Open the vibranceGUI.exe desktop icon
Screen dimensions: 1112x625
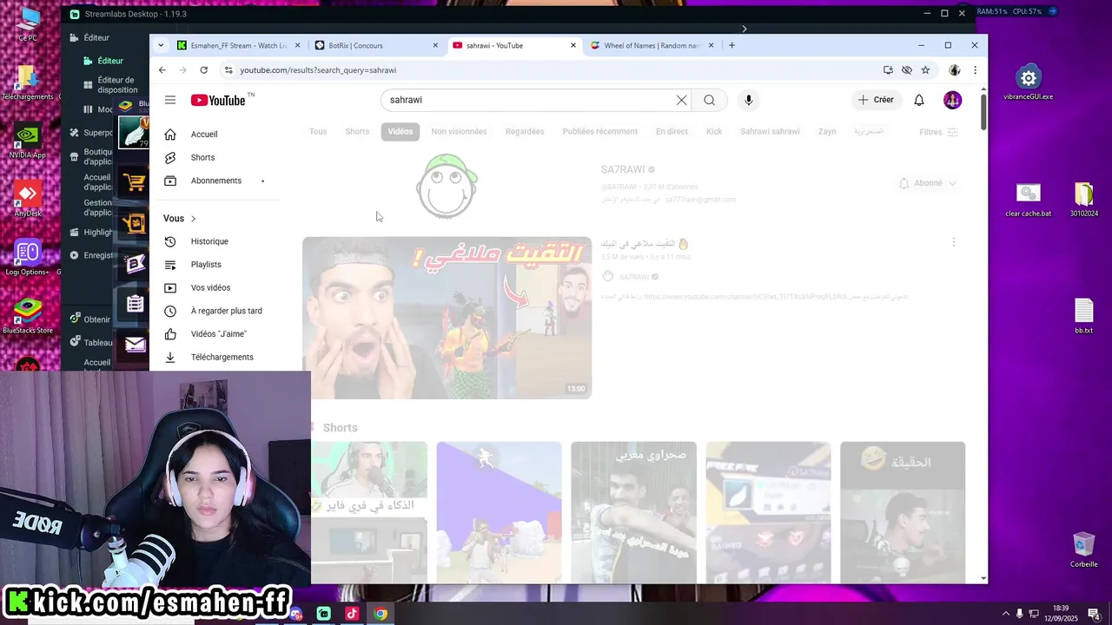click(x=1029, y=82)
